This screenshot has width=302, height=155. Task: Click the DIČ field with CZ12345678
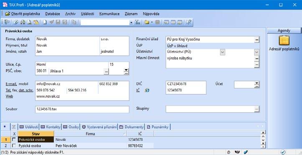coord(186,84)
